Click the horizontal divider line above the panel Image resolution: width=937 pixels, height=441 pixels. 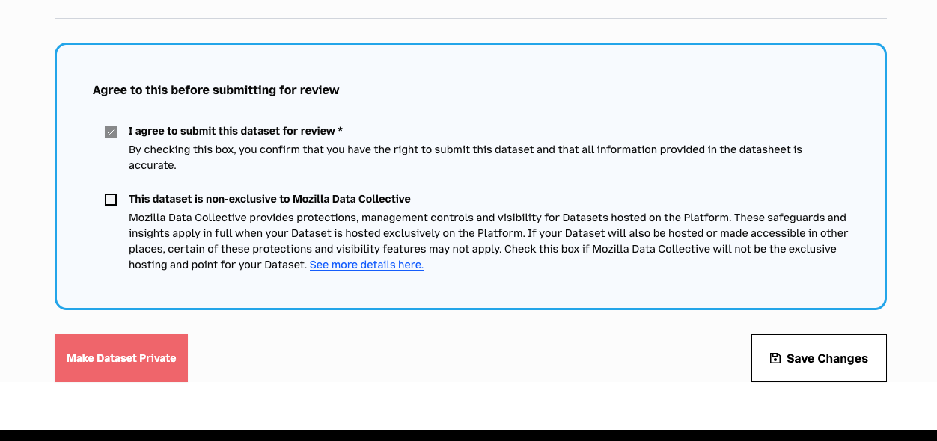(471, 18)
